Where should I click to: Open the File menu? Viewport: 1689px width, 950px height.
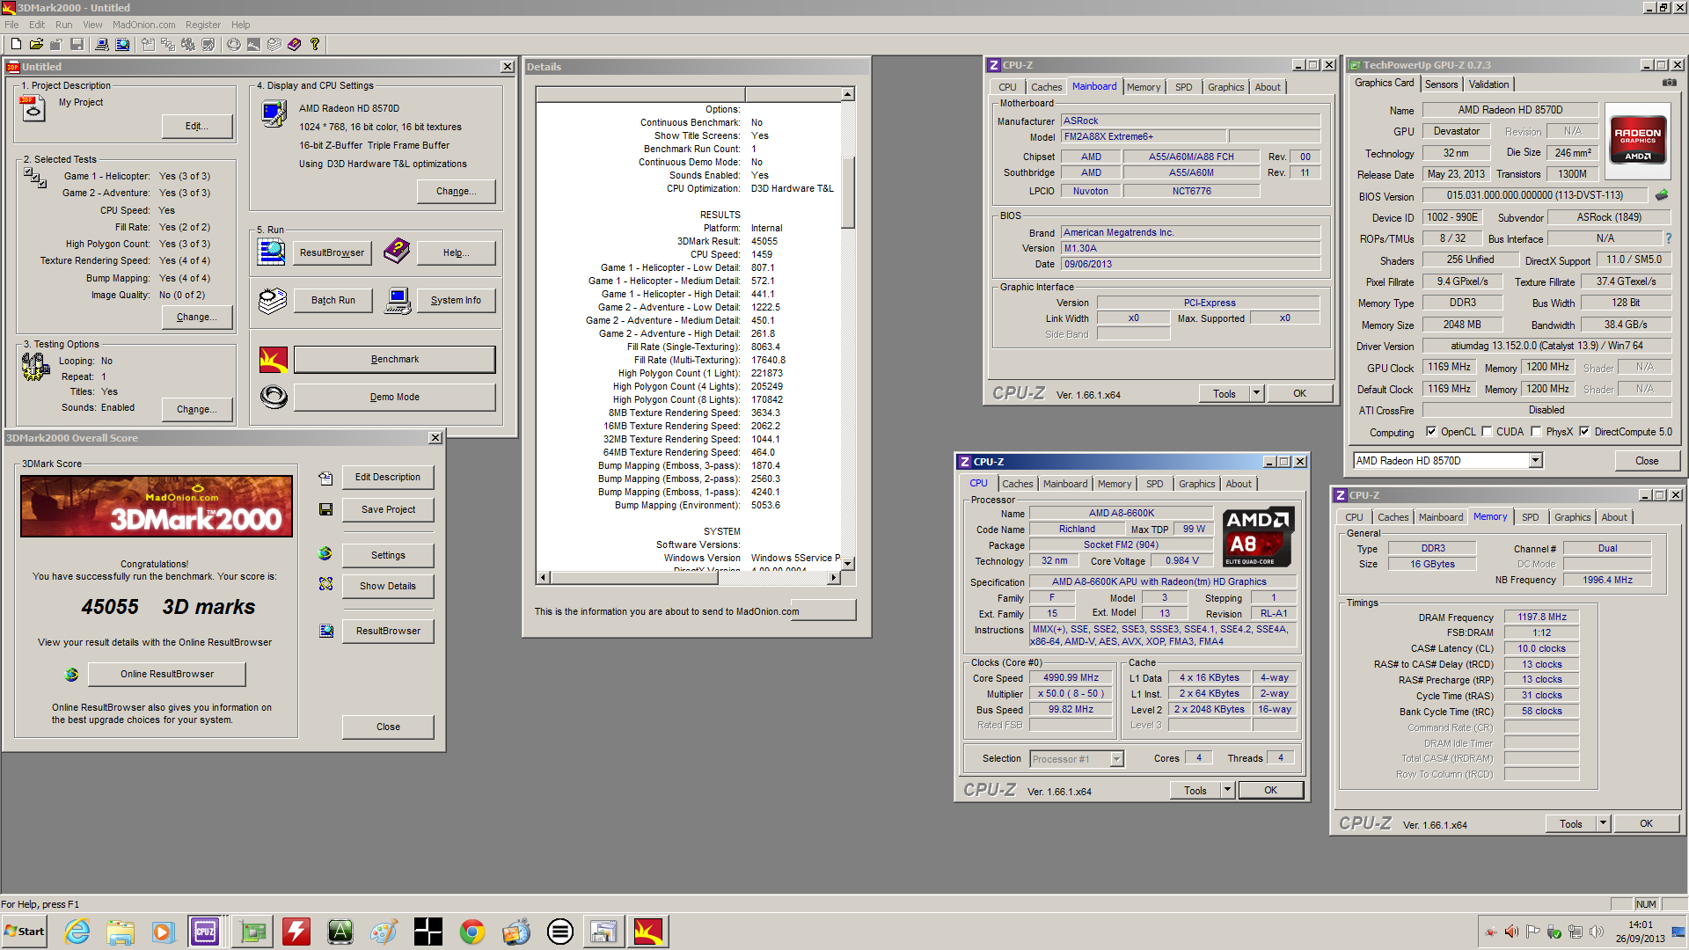[x=11, y=25]
